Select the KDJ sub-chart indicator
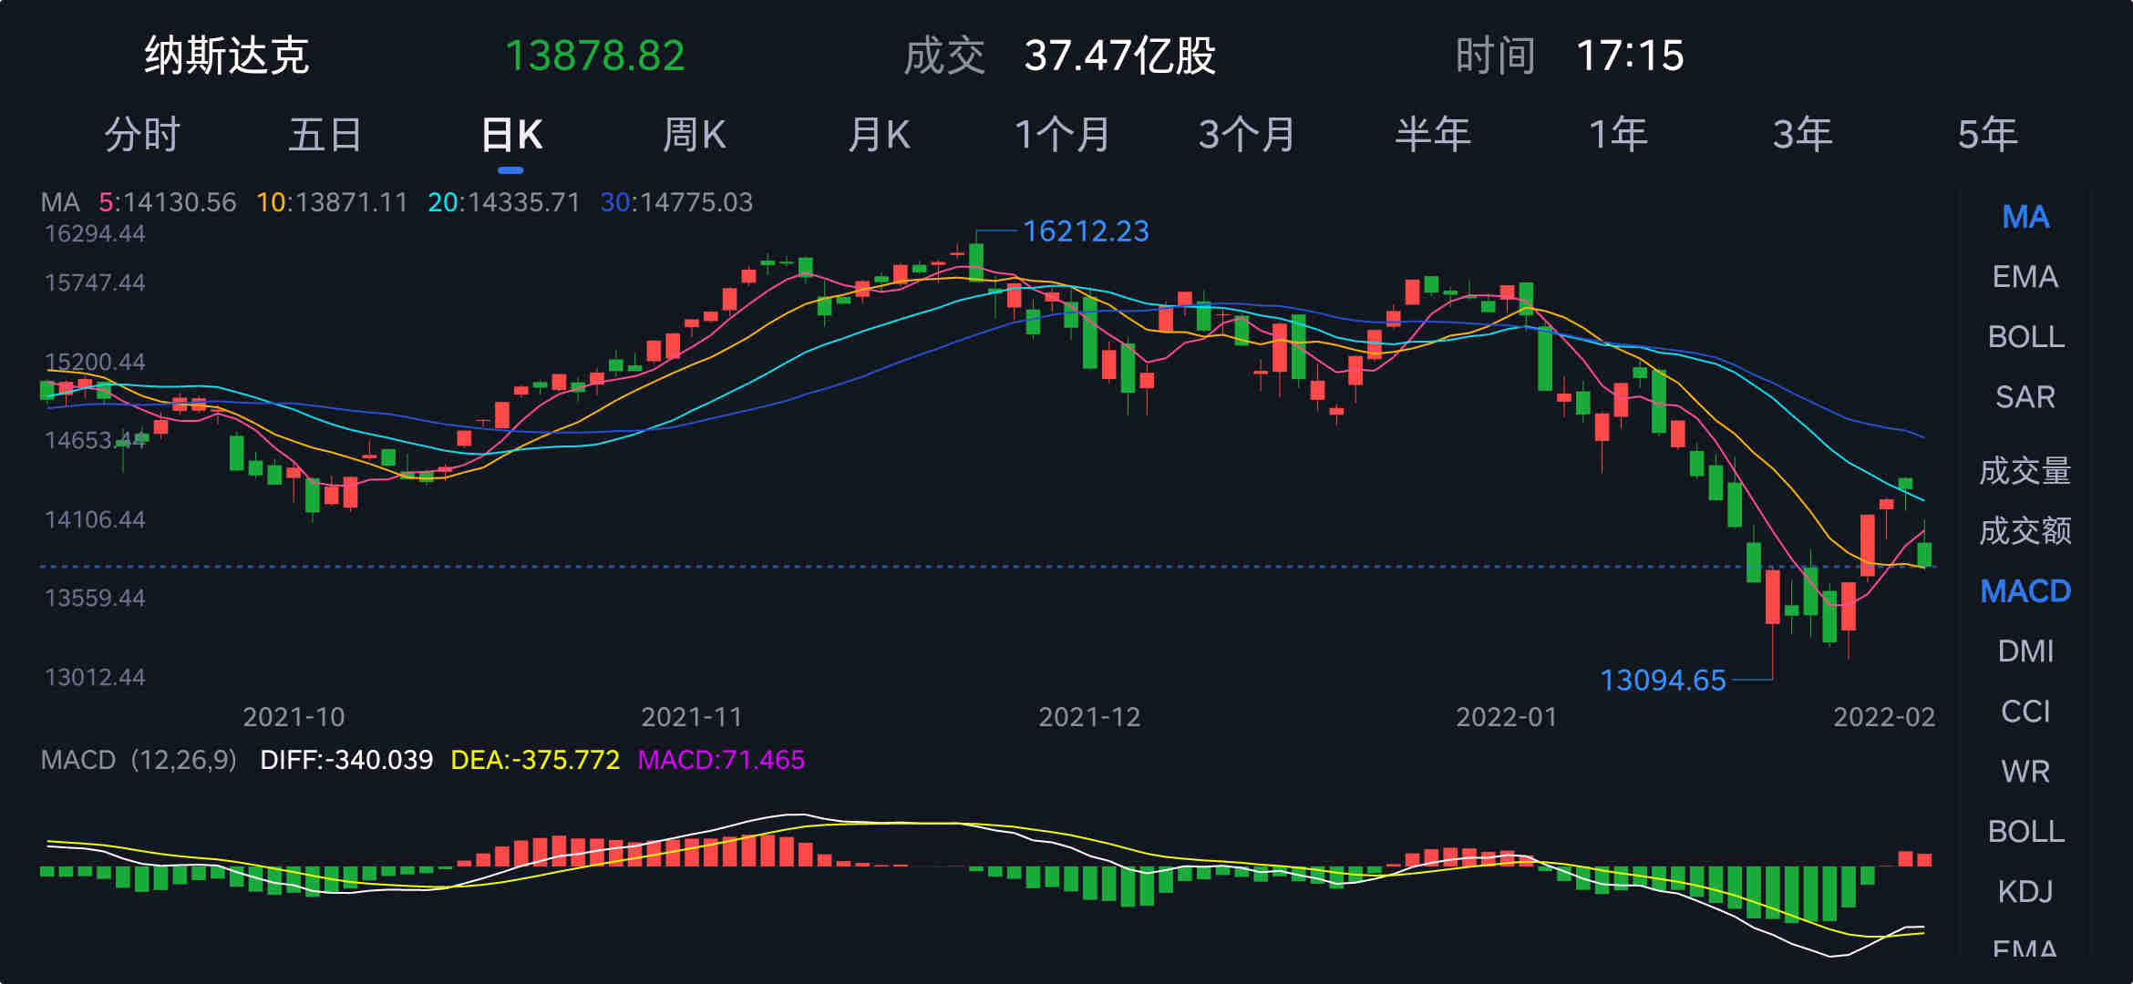 tap(2025, 890)
